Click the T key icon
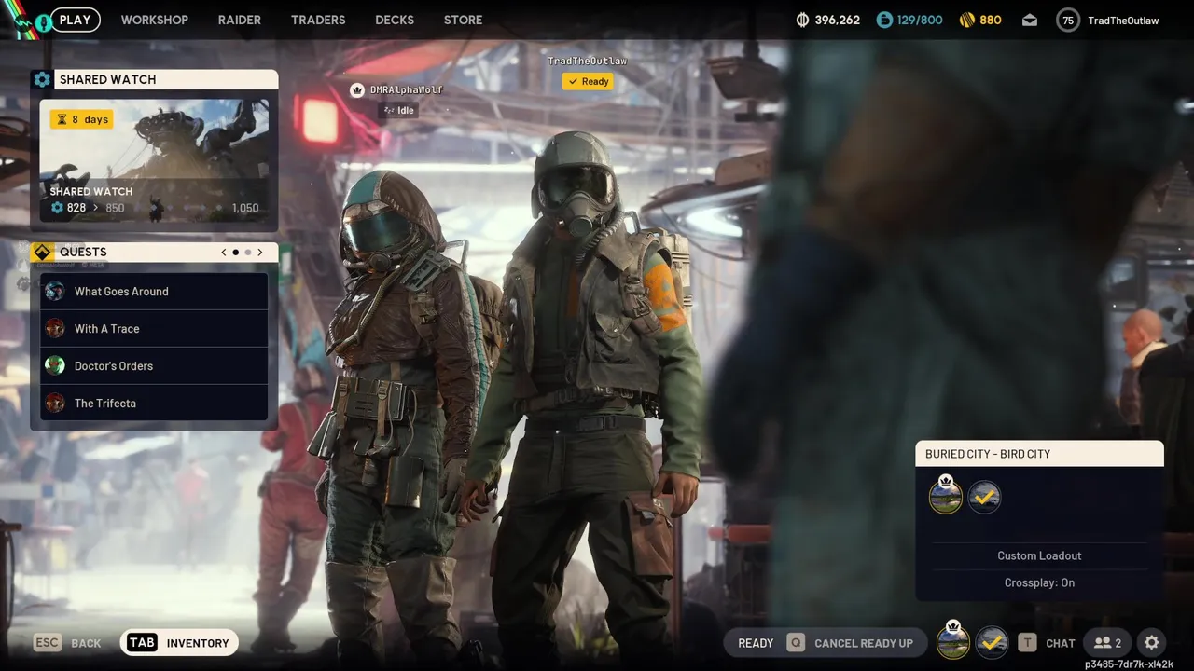The height and width of the screenshot is (671, 1194). [1027, 642]
